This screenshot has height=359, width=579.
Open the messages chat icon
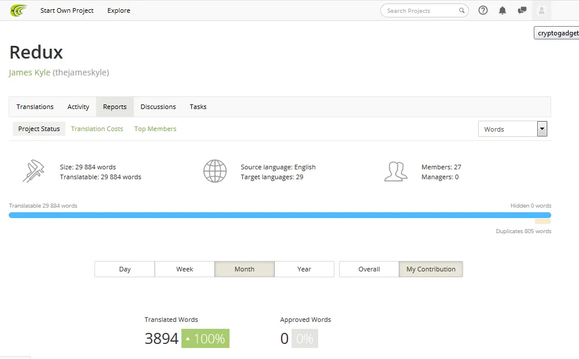522,10
